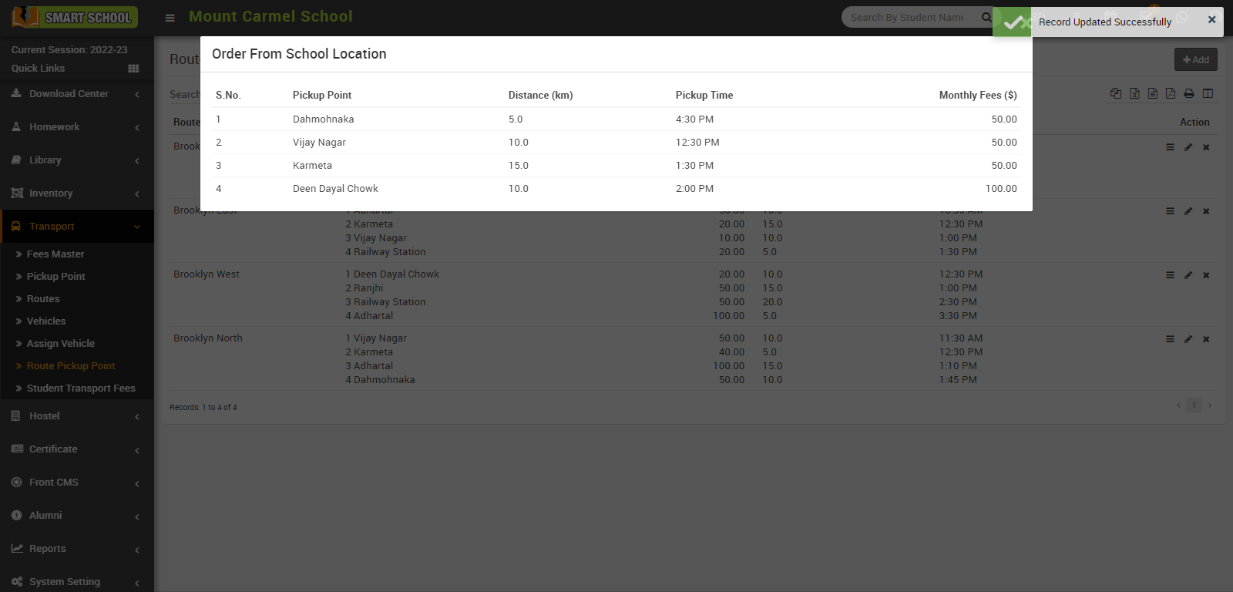Export the table as PDF
Image resolution: width=1233 pixels, height=592 pixels.
[x=1171, y=93]
